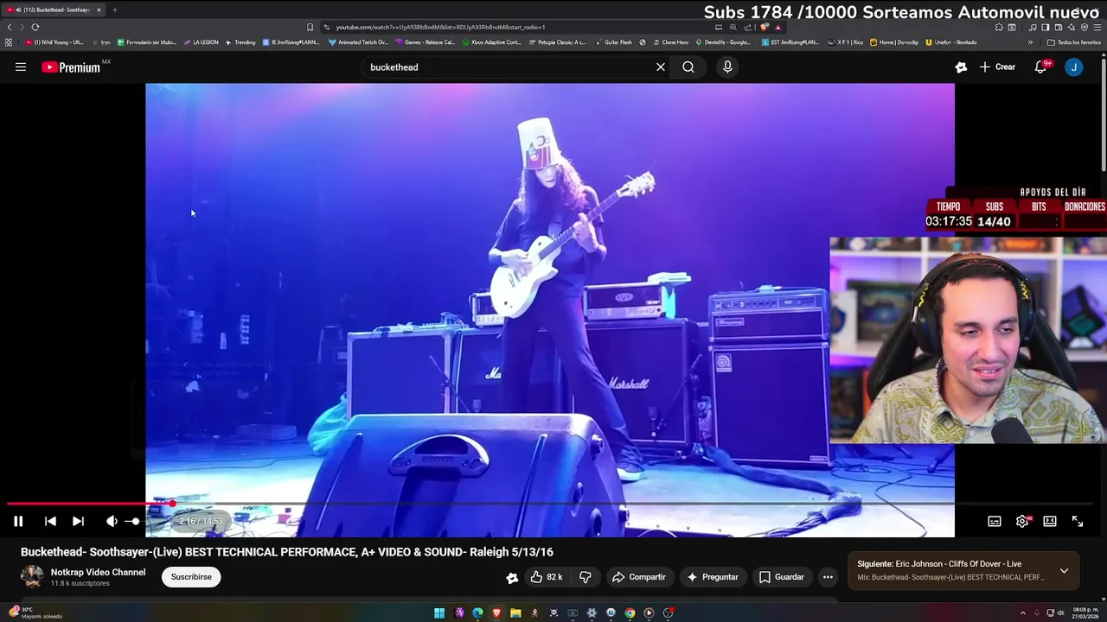Screen dimensions: 1107x622
Task: Go to YouTube Premium home logo
Action: [x=71, y=67]
